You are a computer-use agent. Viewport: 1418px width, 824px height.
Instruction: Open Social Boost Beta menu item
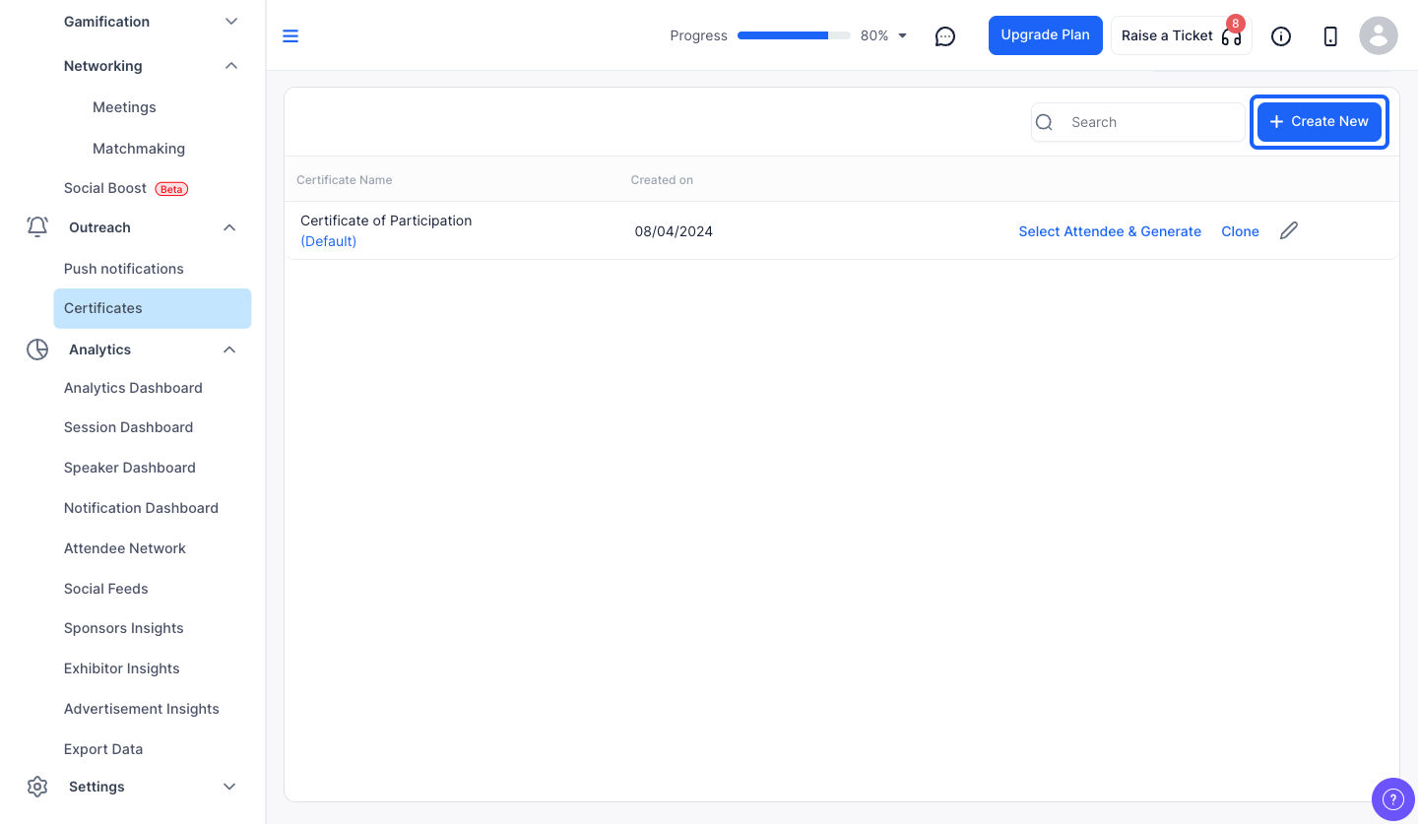(126, 188)
